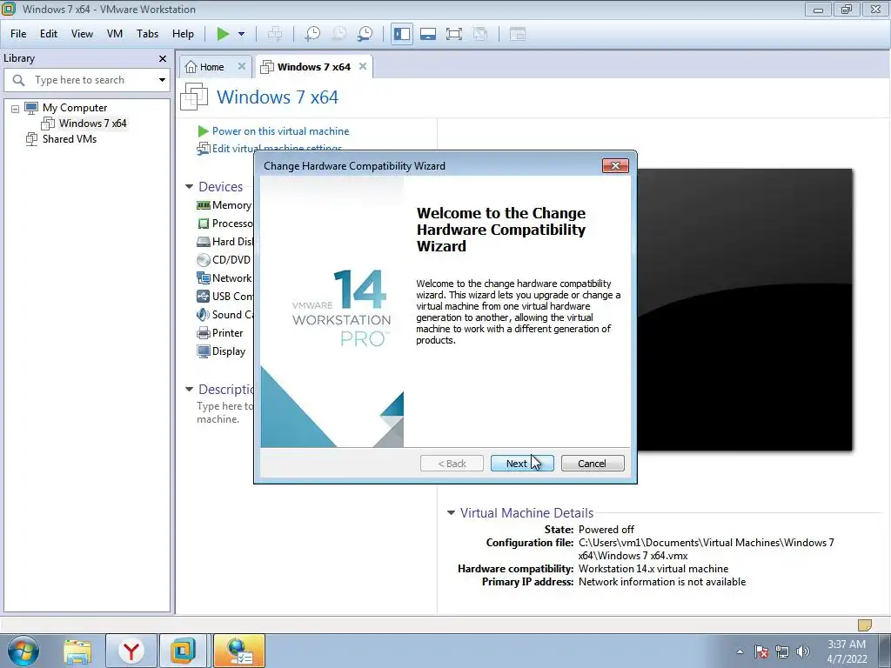Click the Action Center flag tray icon
This screenshot has width=891, height=668.
761,651
